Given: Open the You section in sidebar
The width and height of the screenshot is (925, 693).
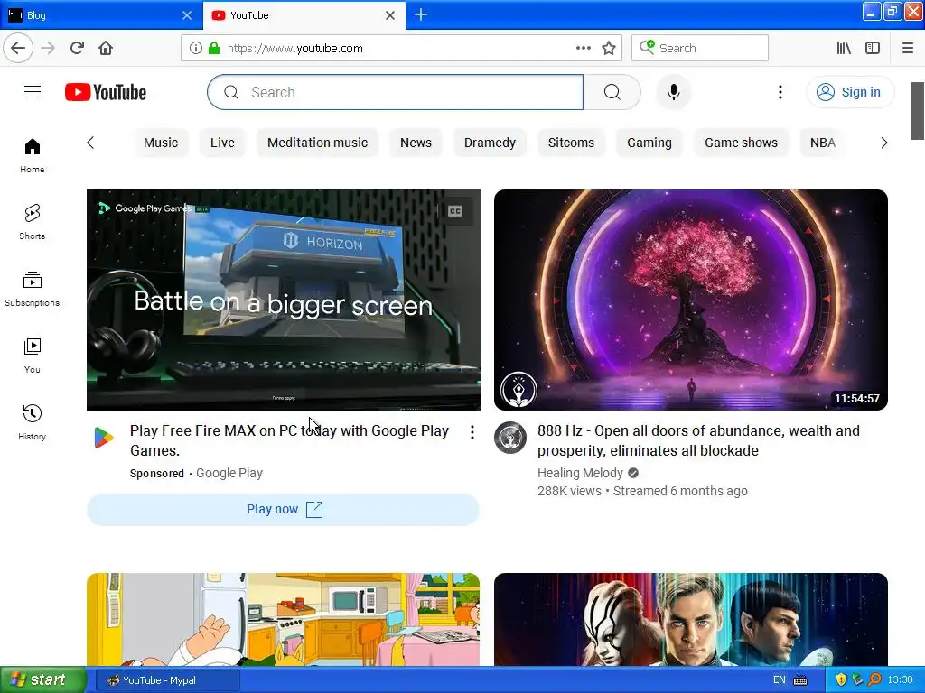Looking at the screenshot, I should (32, 356).
